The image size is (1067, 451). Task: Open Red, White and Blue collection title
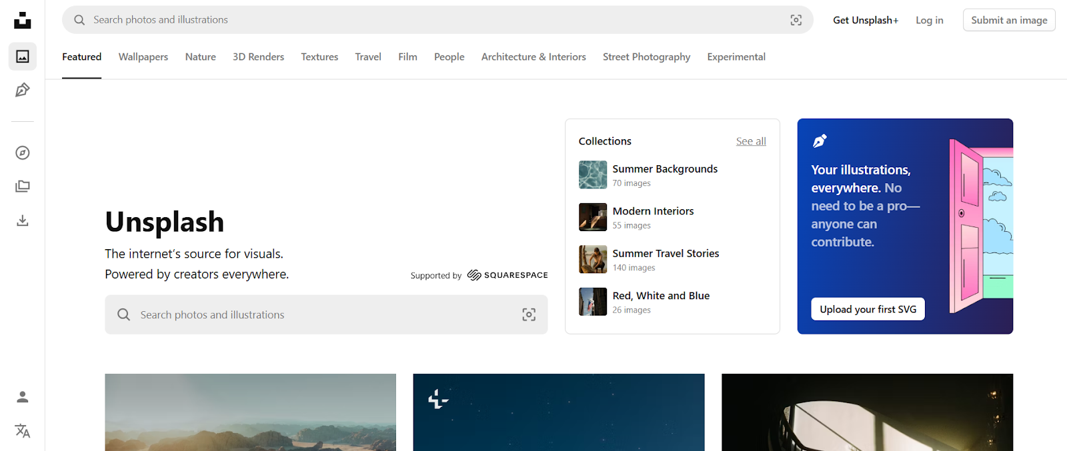coord(661,296)
